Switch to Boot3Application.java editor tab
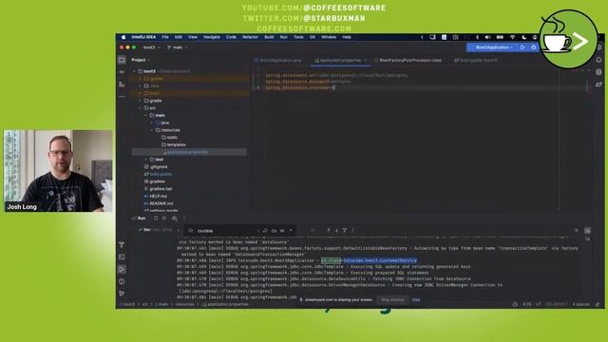 point(278,61)
